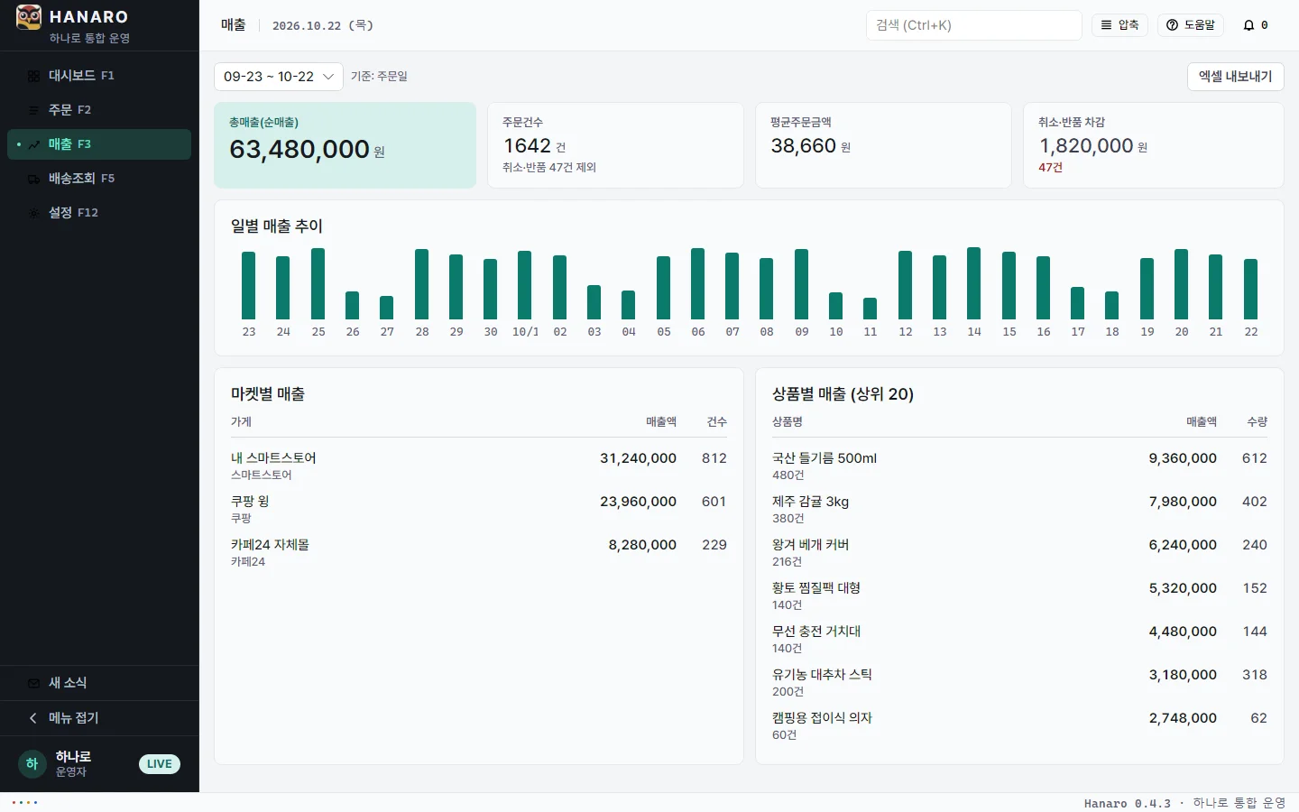
Task: Click the bell notification icon
Action: point(1248,25)
